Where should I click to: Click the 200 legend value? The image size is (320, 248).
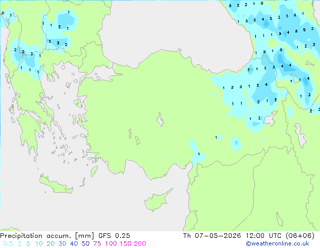(140, 244)
